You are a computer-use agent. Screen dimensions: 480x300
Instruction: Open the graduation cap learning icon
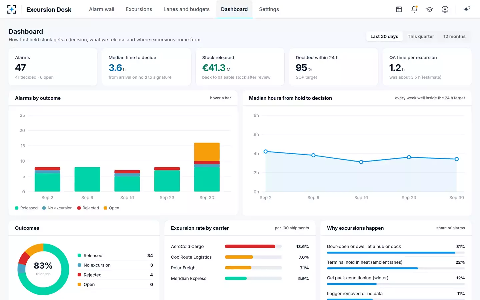[430, 9]
